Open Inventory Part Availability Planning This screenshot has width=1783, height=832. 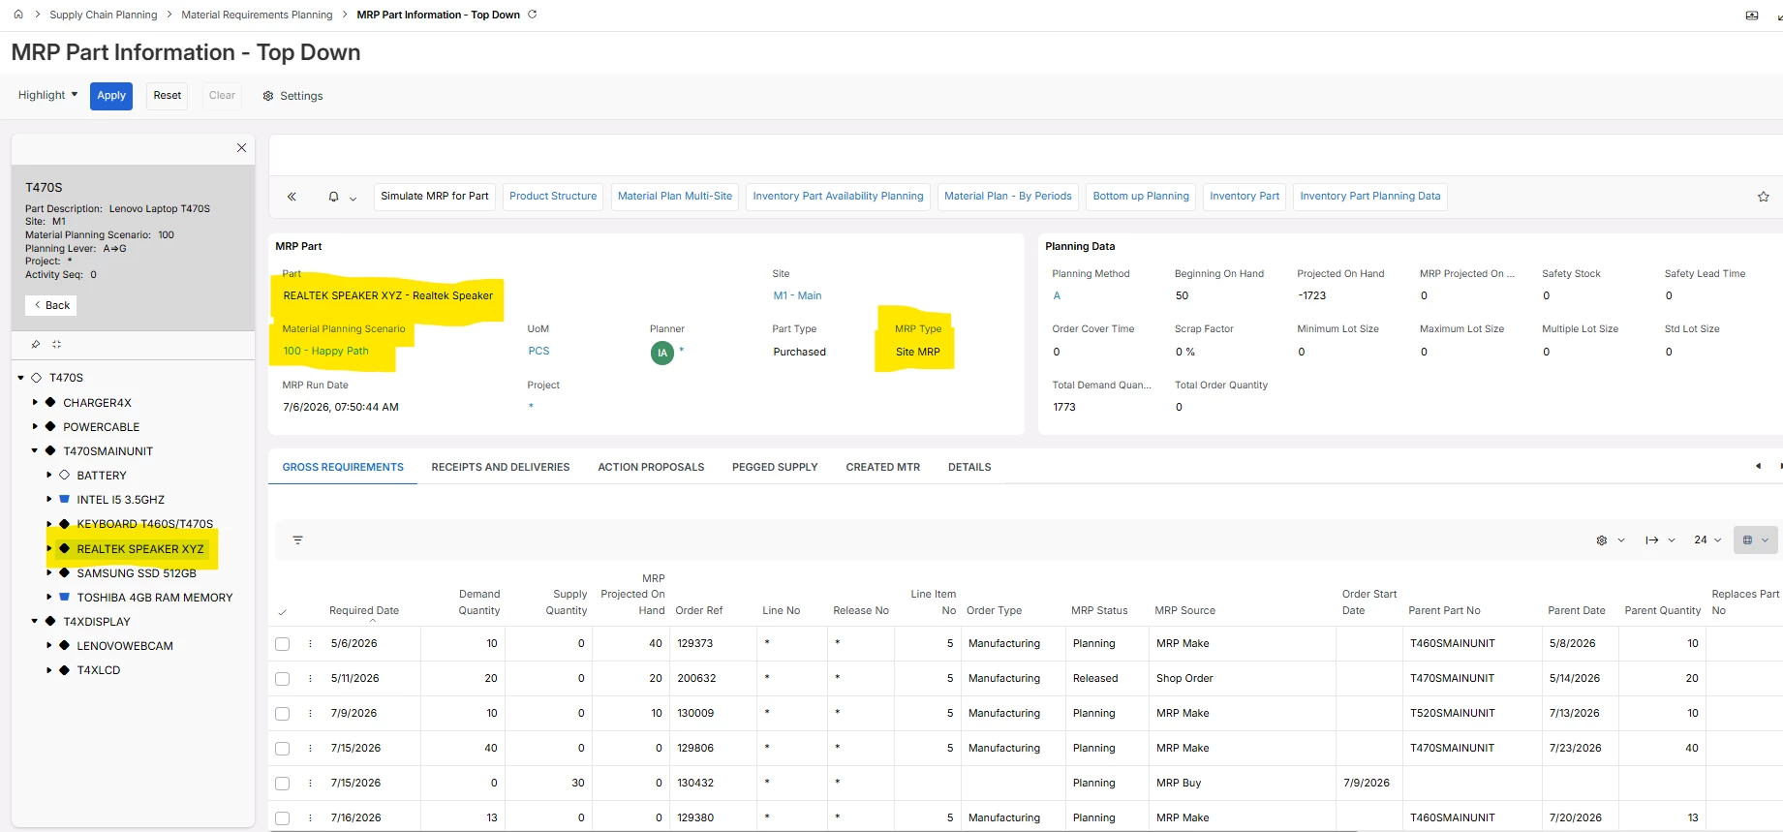pyautogui.click(x=839, y=197)
